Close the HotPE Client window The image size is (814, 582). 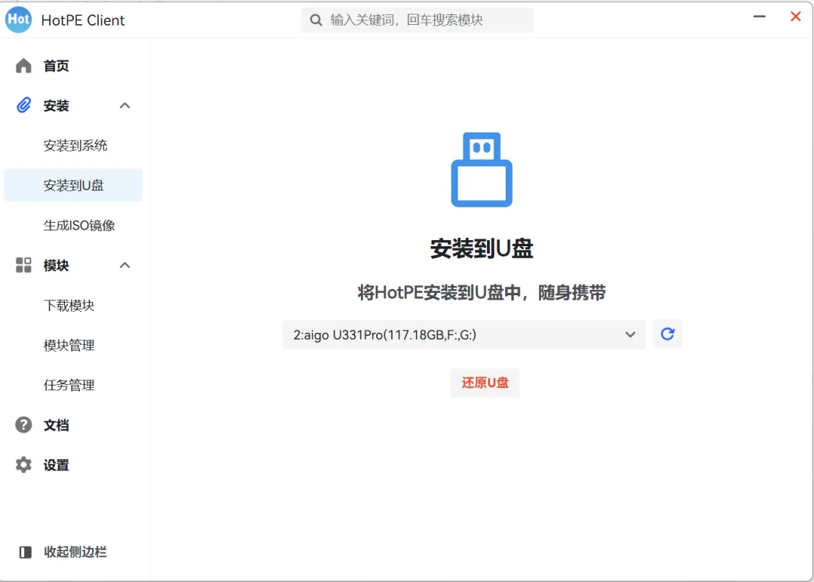pos(795,17)
